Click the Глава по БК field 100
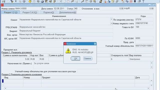Viewport: 160px width, 90px height. click(x=144, y=27)
